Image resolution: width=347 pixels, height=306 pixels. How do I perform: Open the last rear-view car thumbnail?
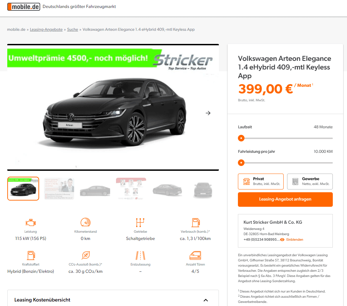(203, 189)
